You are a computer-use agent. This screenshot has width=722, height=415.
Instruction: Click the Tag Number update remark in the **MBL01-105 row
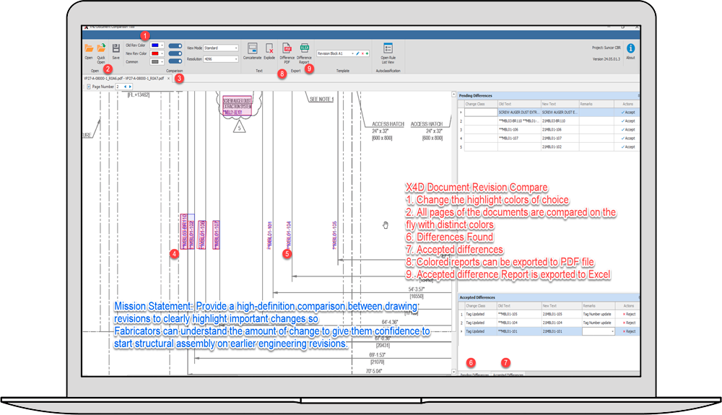pyautogui.click(x=597, y=314)
